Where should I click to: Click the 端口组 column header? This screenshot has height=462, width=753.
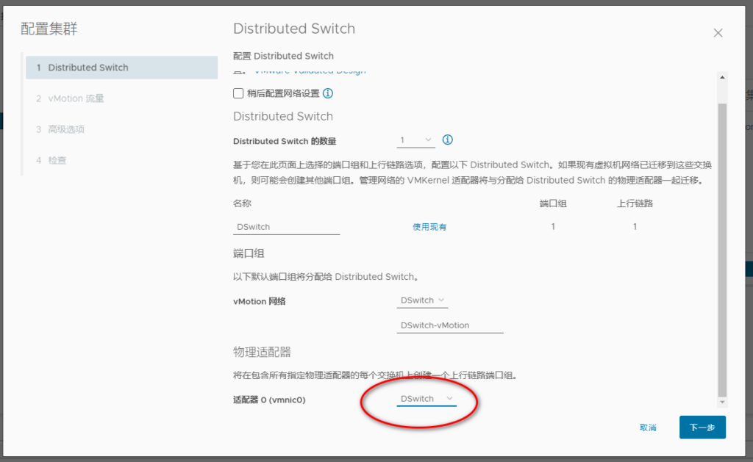[553, 203]
